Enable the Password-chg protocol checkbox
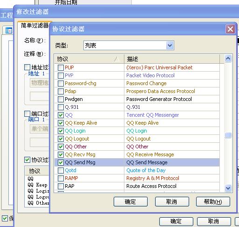Image resolution: width=239 pixels, height=227 pixels. (61, 83)
